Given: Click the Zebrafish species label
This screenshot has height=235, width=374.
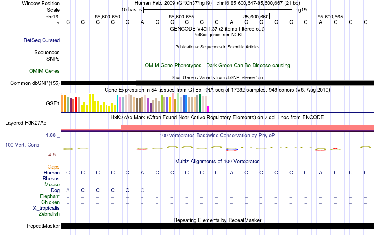Looking at the screenshot, I should [49, 214].
